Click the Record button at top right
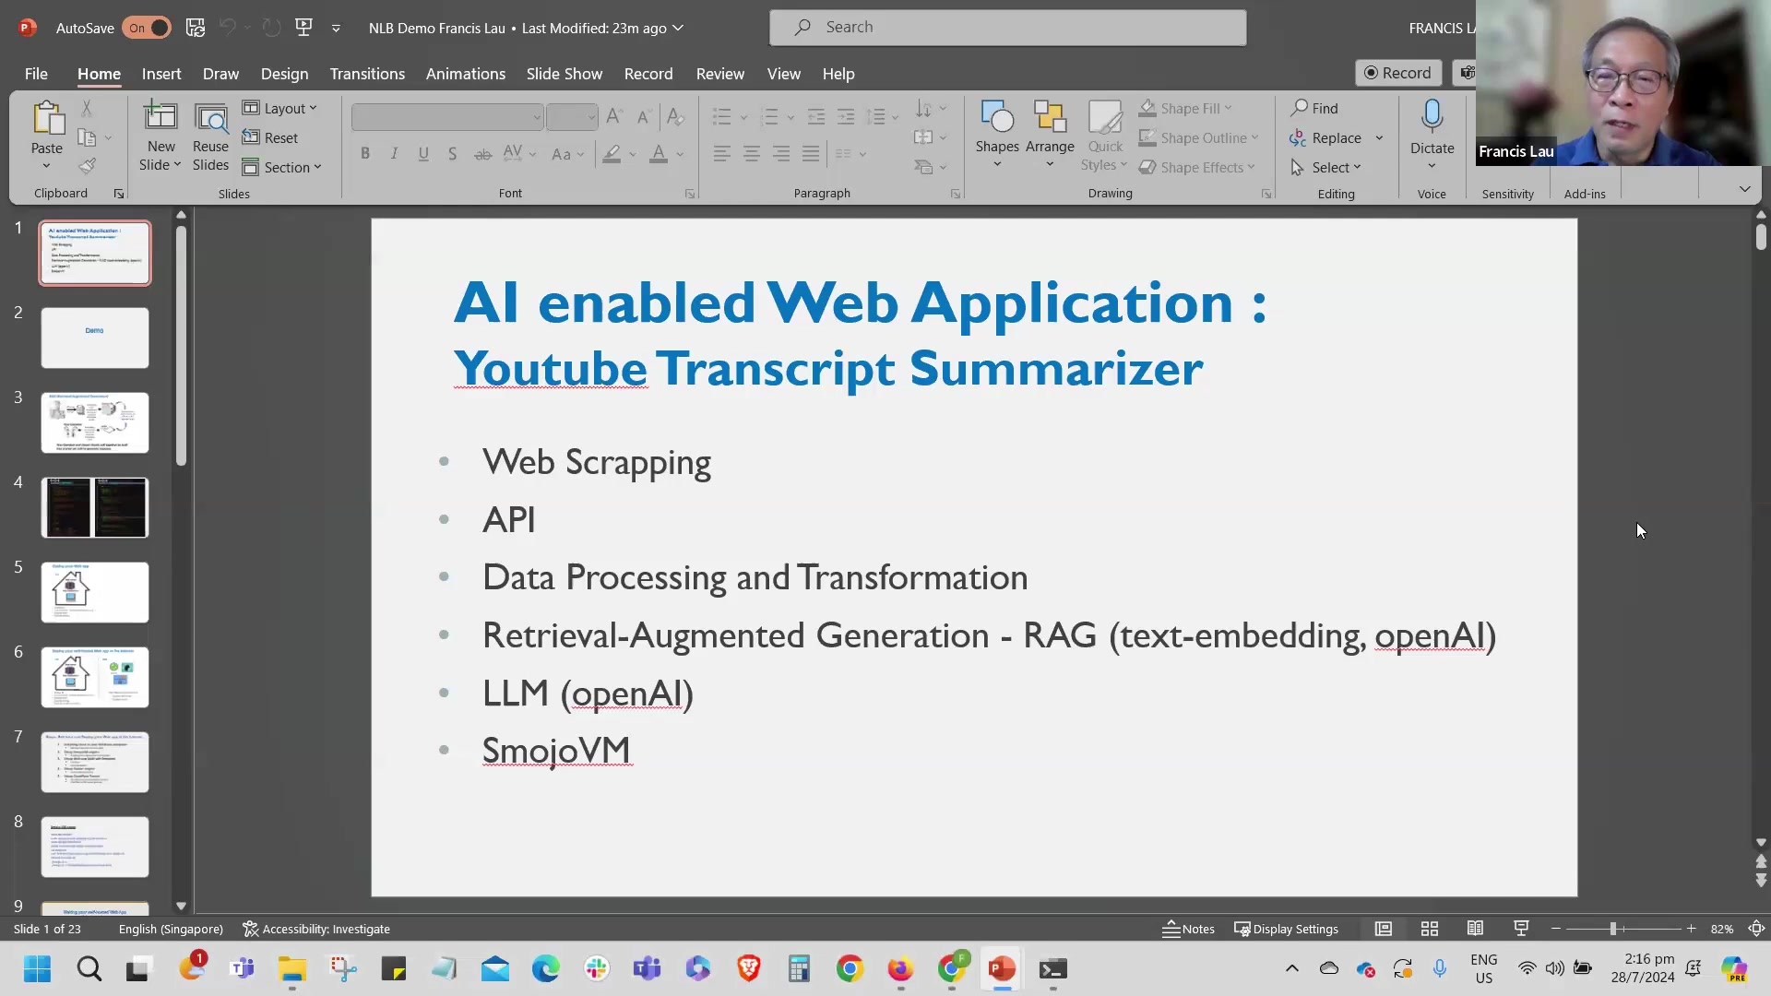Screen dimensions: 1771x996 1397,73
